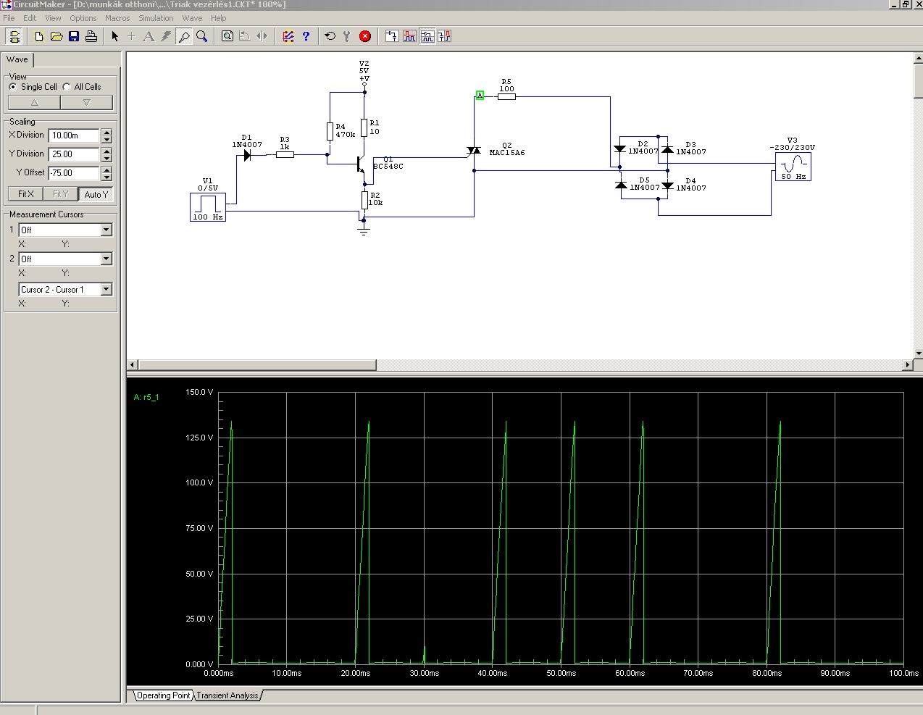Select the Single Cell radio button
This screenshot has height=715, width=923.
[13, 87]
